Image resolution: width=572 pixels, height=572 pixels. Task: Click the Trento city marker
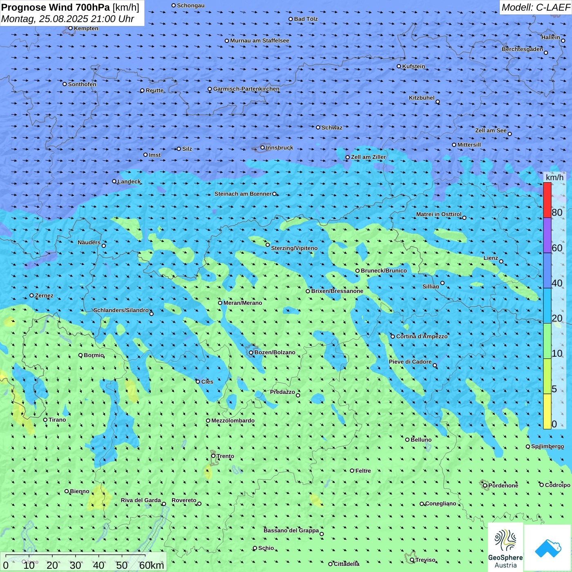tap(213, 456)
